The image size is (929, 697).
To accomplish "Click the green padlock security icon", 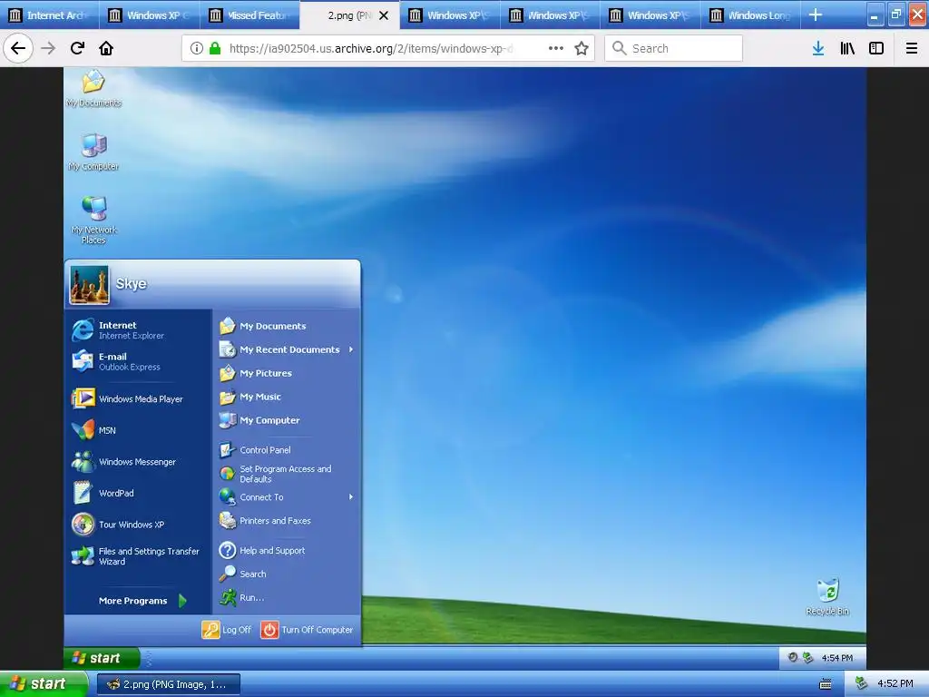I will click(x=215, y=49).
